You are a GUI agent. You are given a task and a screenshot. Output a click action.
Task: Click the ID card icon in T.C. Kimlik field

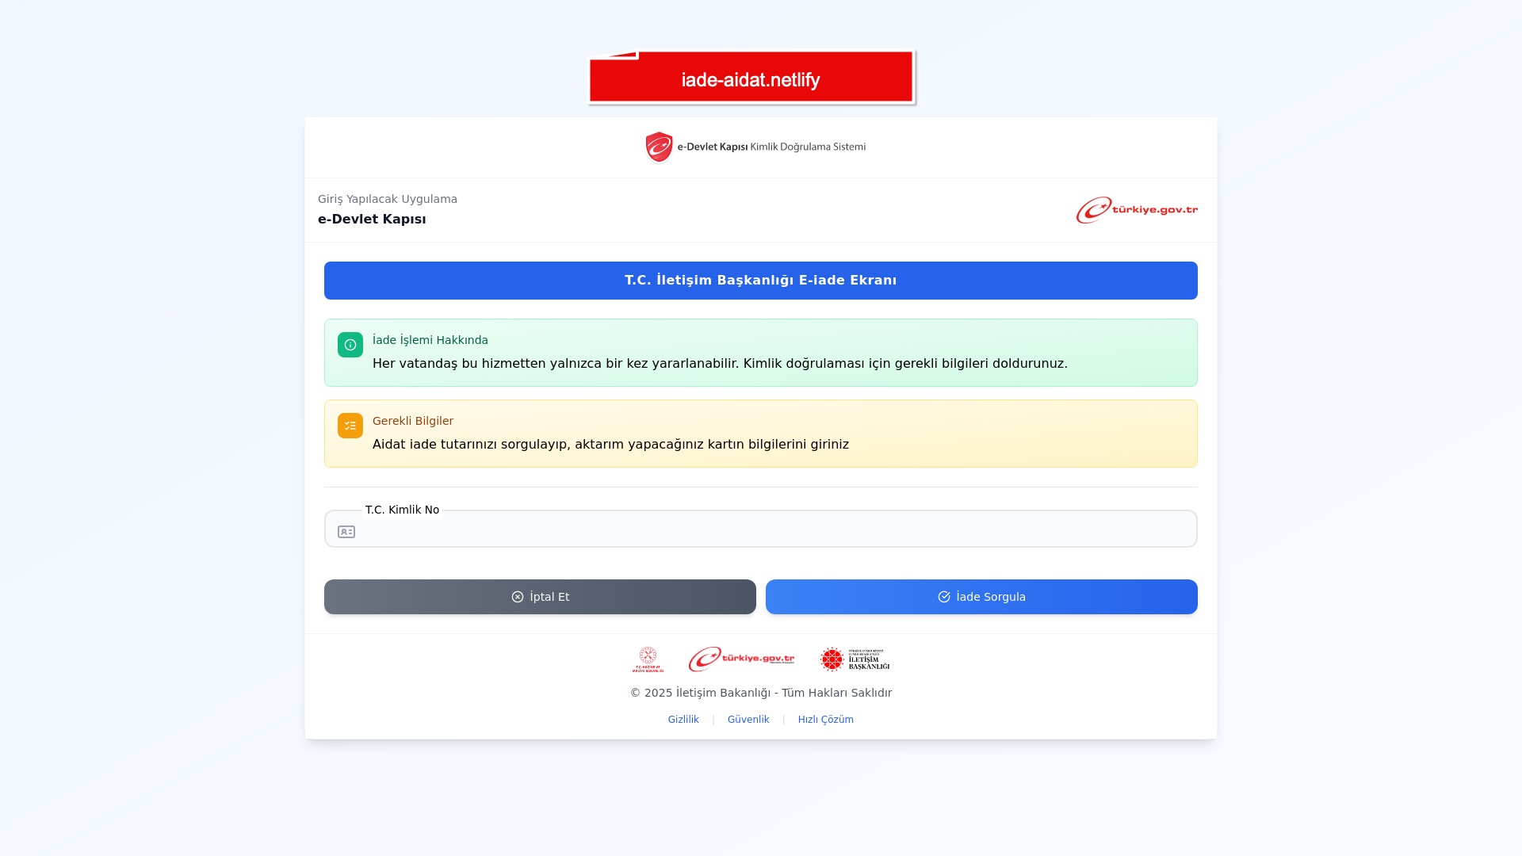tap(346, 532)
